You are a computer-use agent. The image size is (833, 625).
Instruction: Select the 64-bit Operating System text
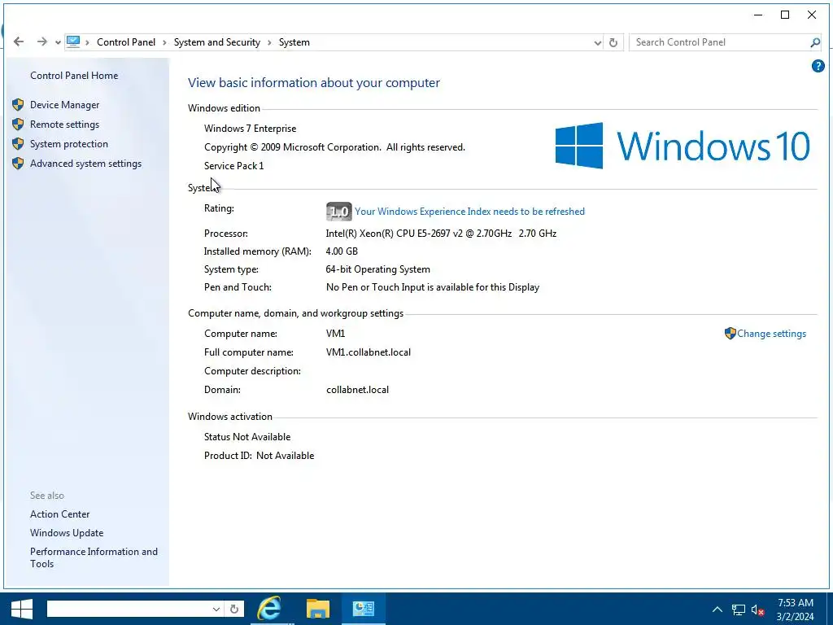point(377,269)
